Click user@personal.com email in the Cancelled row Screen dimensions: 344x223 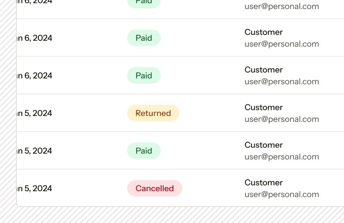(282, 195)
